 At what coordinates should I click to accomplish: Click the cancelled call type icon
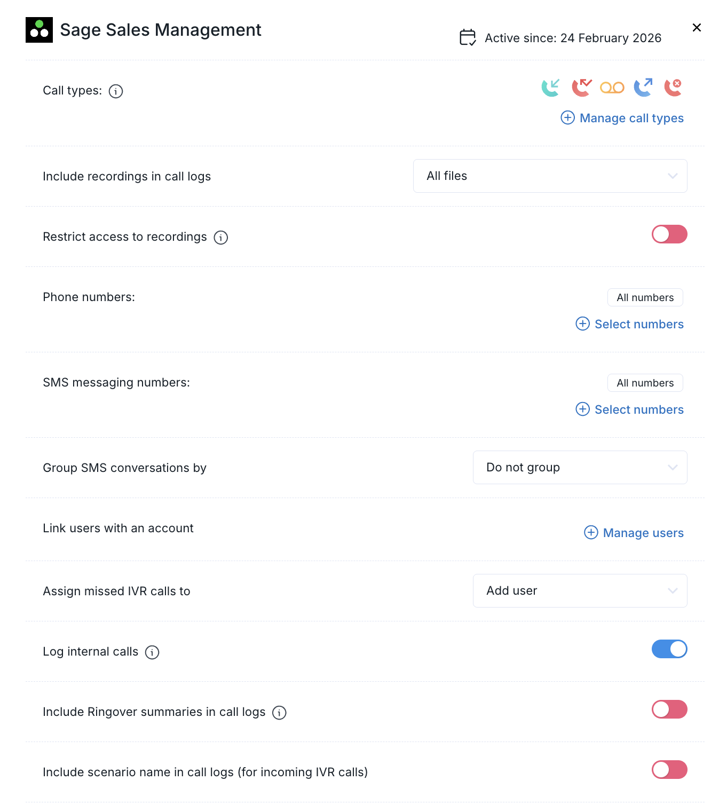[673, 88]
